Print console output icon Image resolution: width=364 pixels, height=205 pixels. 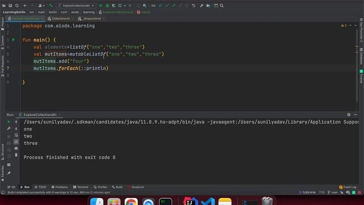coord(16,148)
